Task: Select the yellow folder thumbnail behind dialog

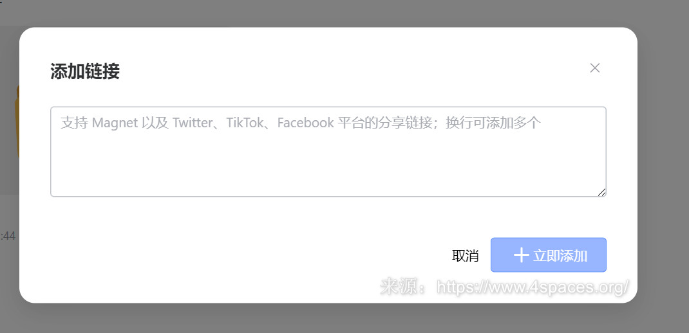Action: pos(17,122)
